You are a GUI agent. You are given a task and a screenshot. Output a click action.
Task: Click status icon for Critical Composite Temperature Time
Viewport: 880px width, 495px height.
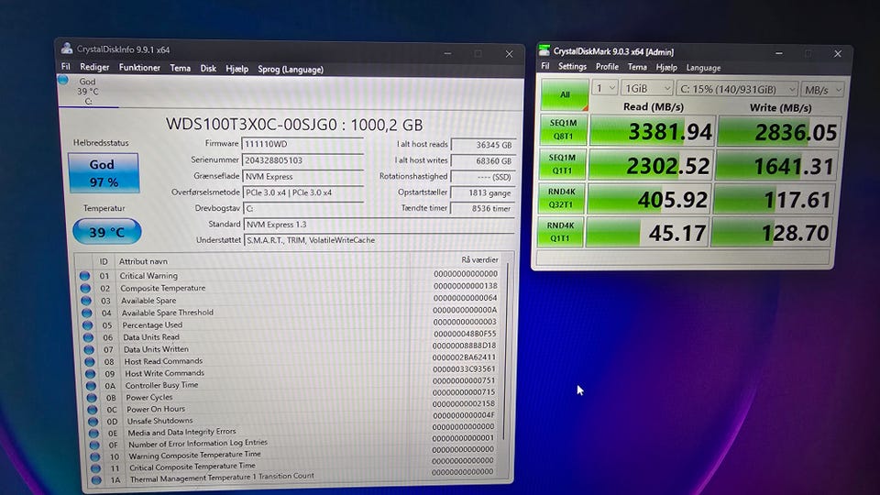click(x=95, y=468)
